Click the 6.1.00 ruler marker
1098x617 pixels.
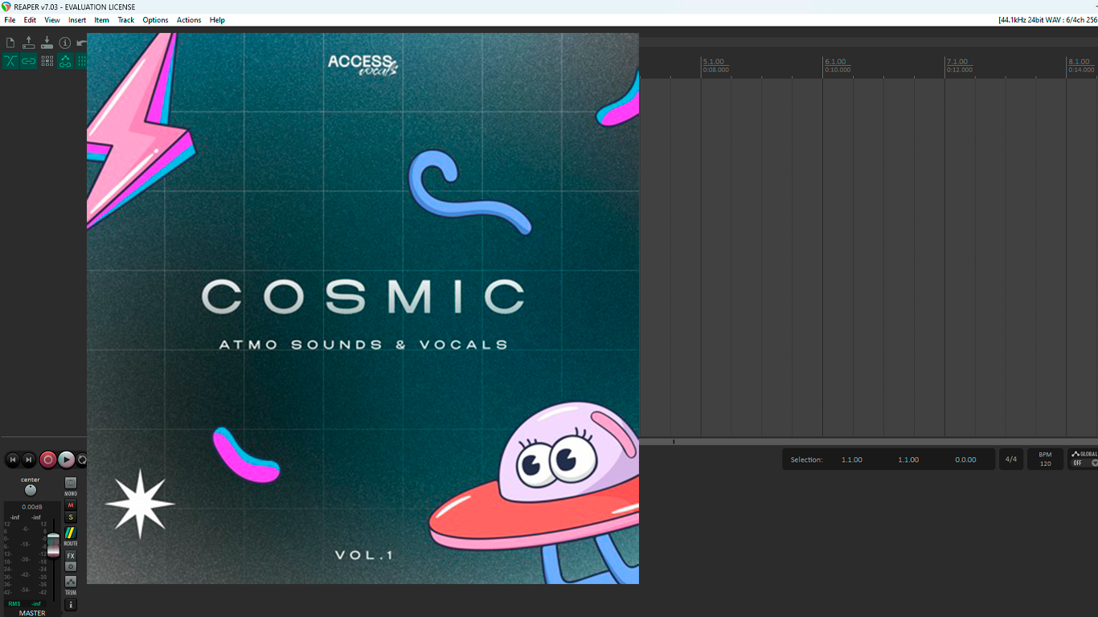[x=835, y=62]
